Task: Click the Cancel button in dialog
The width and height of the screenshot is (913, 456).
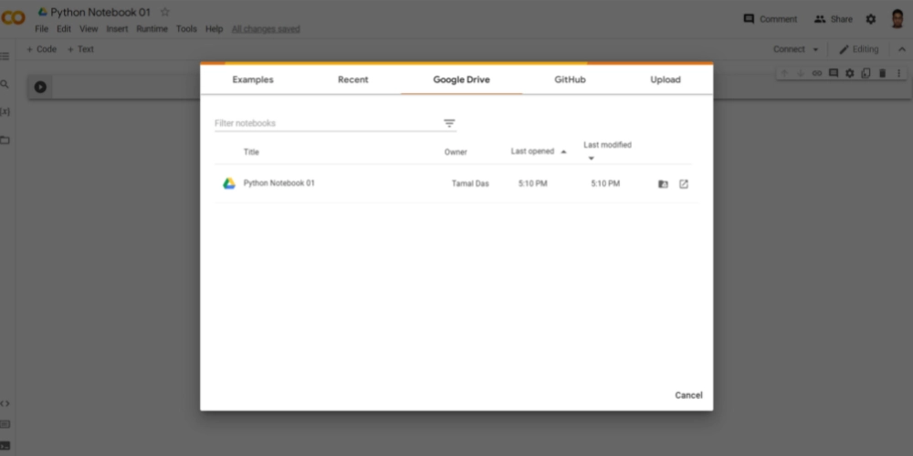Action: point(688,395)
